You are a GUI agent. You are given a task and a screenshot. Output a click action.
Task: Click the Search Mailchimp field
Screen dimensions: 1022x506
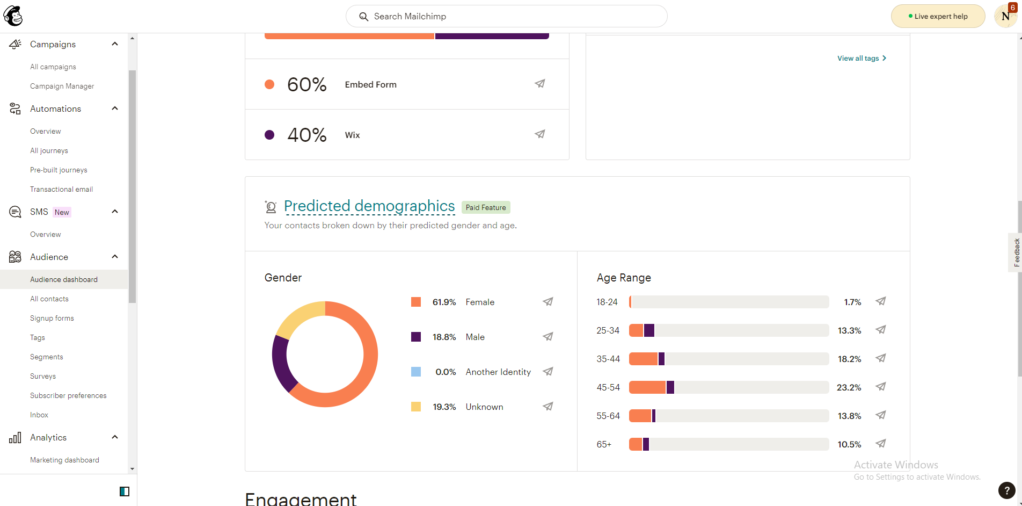point(507,16)
